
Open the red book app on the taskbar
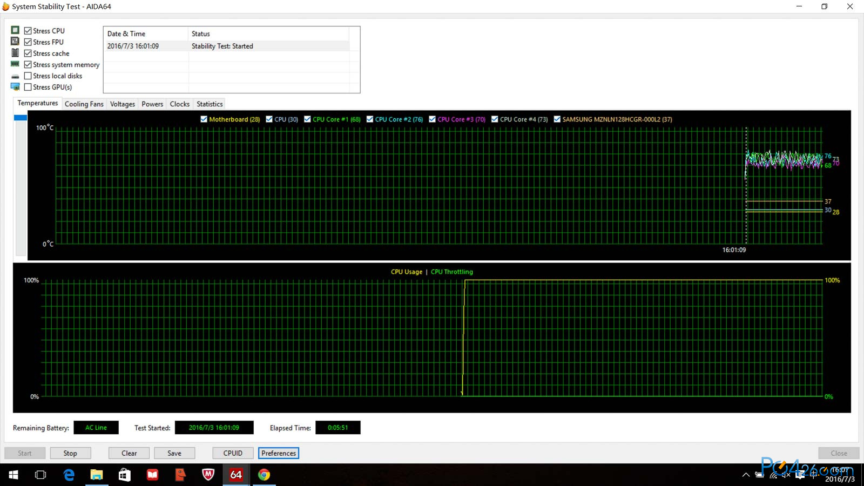[153, 475]
